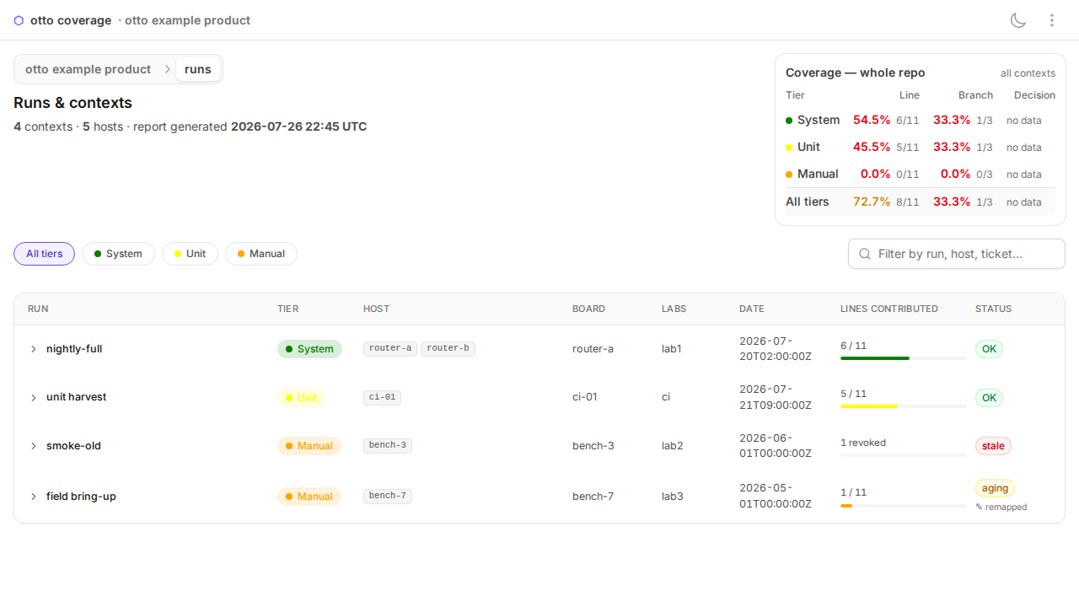
Task: Click the router-a host tag
Action: 390,348
